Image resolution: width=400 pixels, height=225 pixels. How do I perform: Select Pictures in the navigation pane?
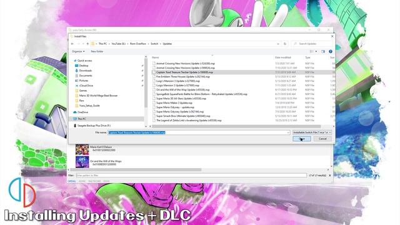pos(84,81)
